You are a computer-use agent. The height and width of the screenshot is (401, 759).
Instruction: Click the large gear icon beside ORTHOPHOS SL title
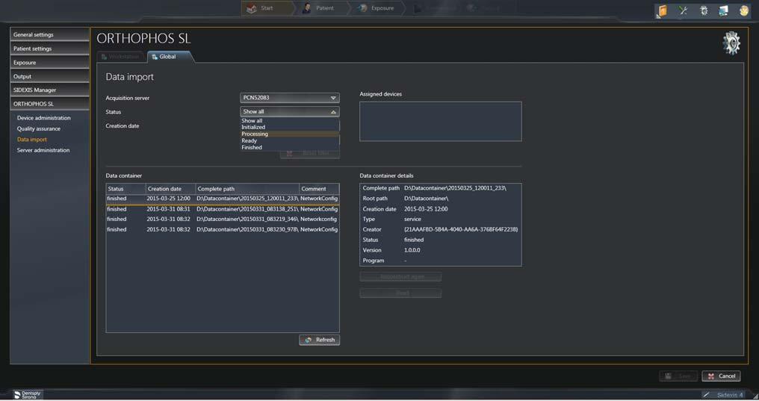[731, 43]
